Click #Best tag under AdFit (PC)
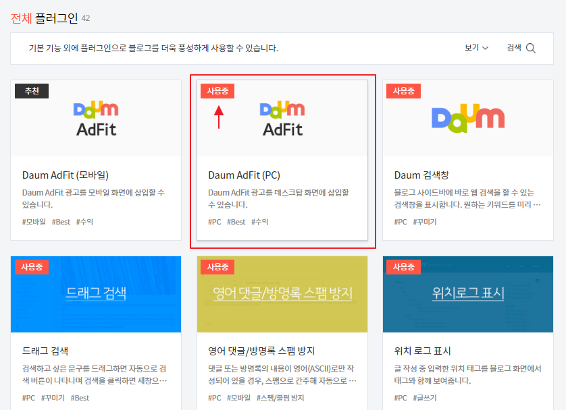 tap(236, 222)
